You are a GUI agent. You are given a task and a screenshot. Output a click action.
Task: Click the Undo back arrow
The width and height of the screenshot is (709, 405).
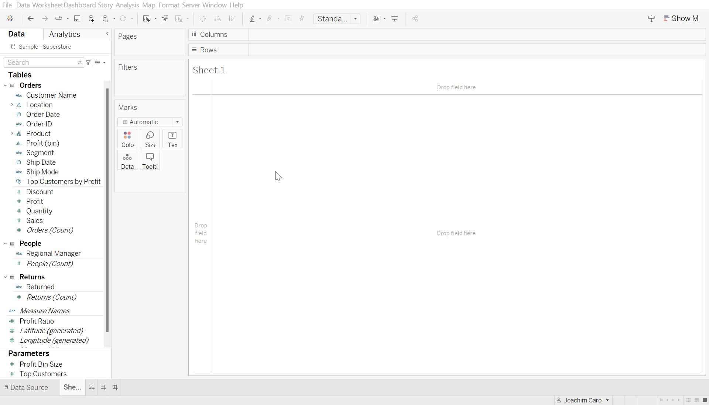(31, 18)
